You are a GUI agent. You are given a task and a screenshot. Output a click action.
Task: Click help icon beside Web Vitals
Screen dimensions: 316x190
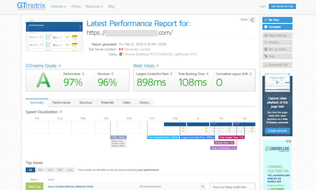click(158, 66)
